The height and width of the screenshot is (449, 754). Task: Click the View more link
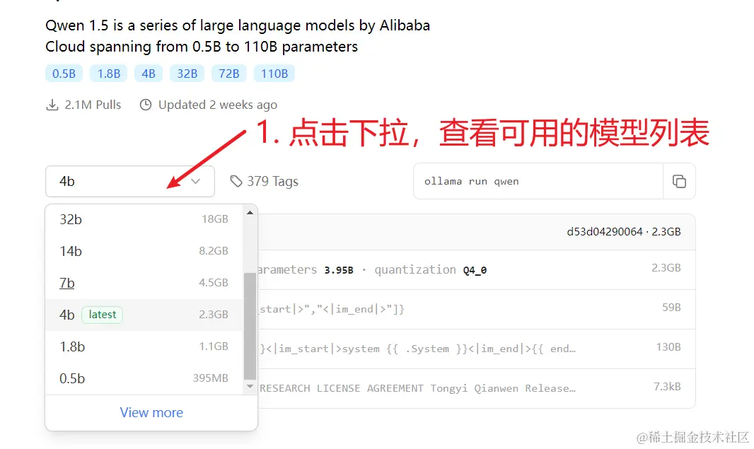click(x=151, y=412)
